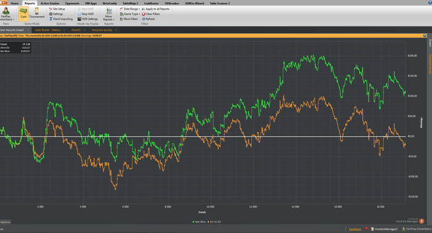
Task: Open the vertical Graph side tab
Action: coord(430,43)
